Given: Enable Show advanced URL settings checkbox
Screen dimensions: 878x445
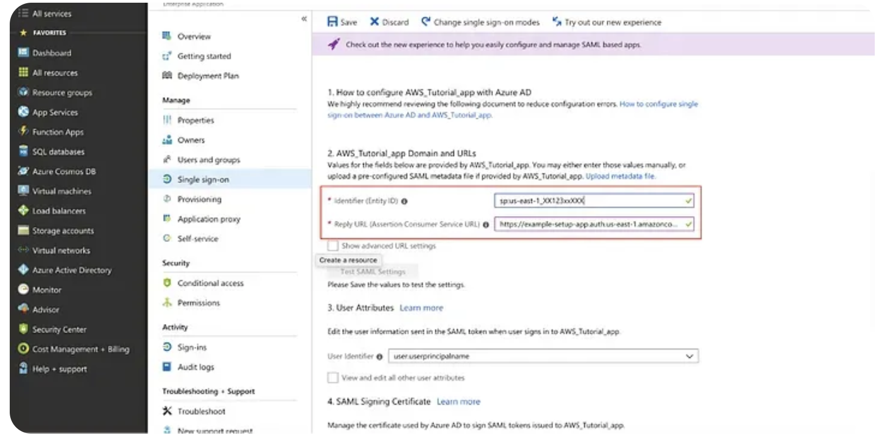Looking at the screenshot, I should click(333, 246).
